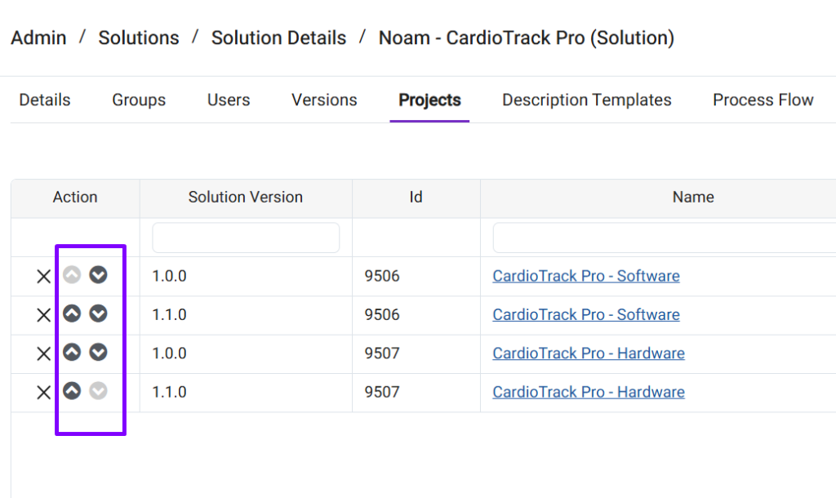
Task: Open the Description Templates tab
Action: [x=586, y=100]
